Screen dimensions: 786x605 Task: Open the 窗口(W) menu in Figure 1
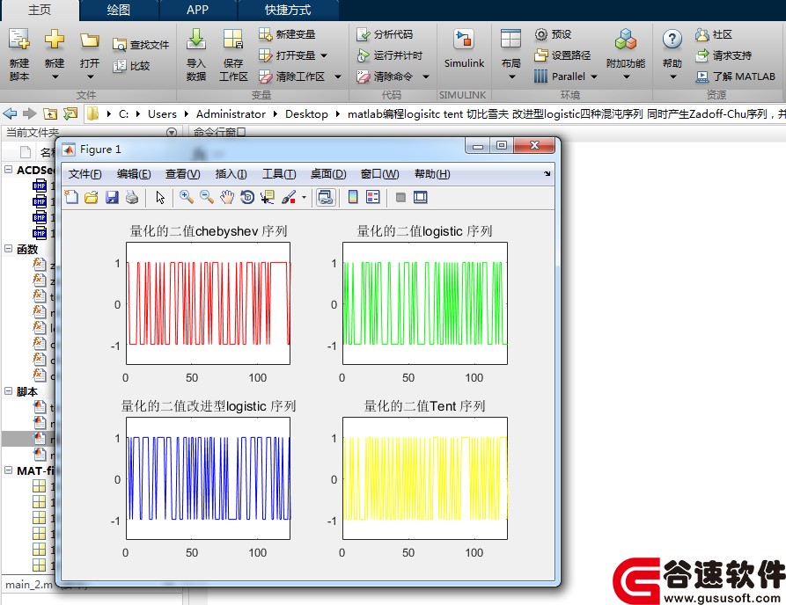point(380,174)
